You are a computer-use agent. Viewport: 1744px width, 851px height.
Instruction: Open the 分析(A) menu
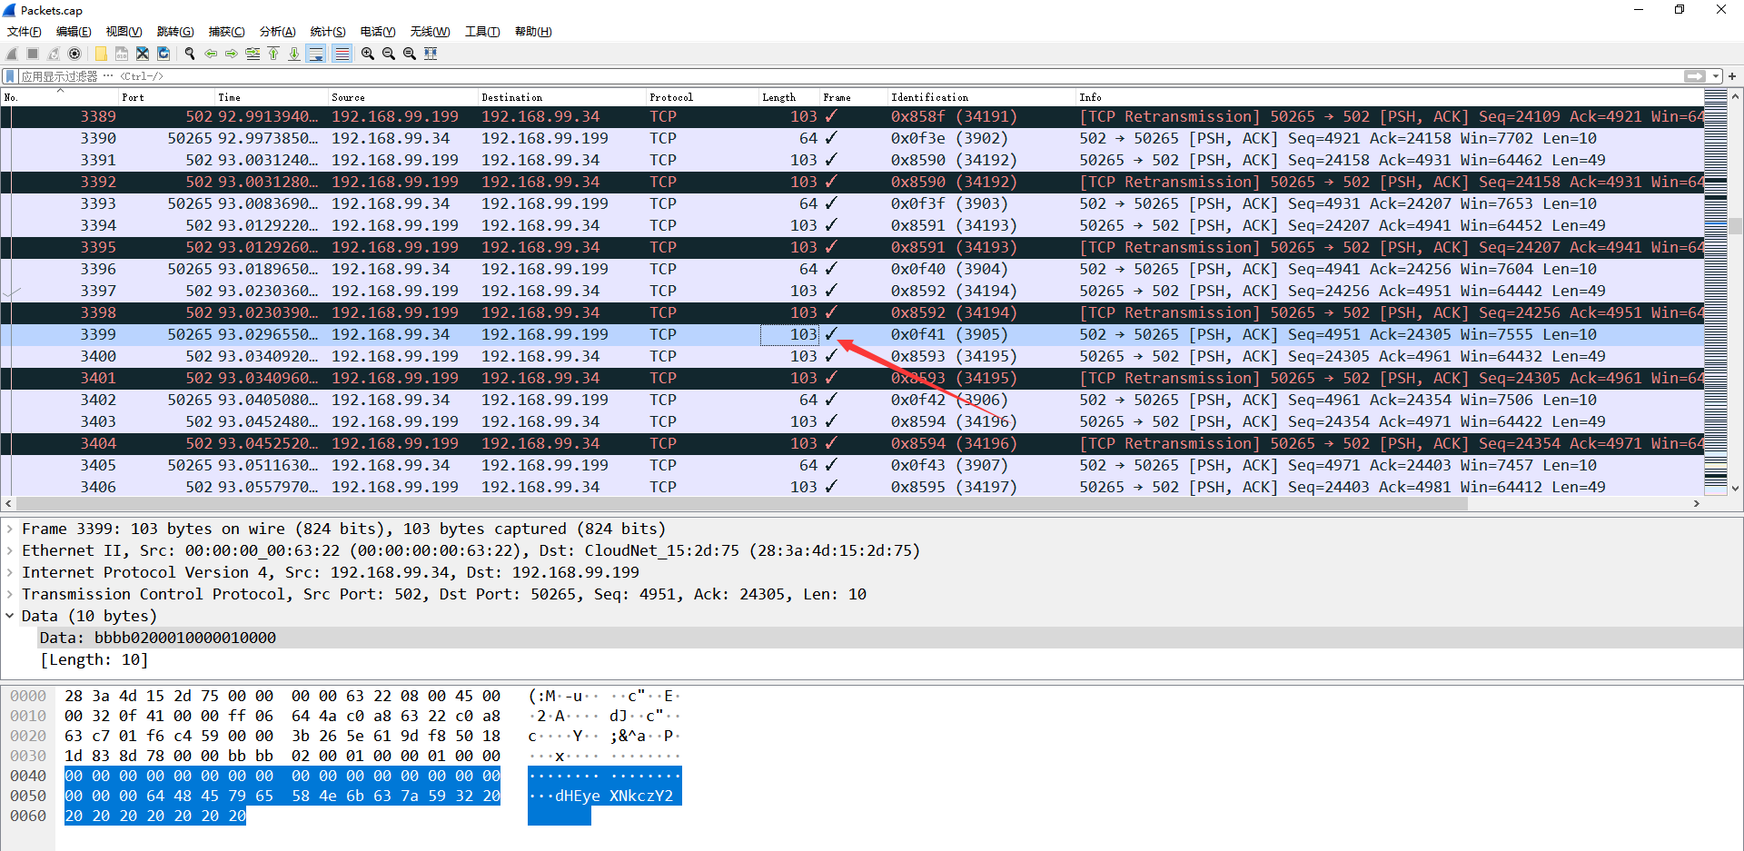coord(277,32)
